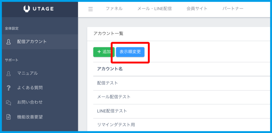Click the user icon beside マニュアル

tap(8, 73)
